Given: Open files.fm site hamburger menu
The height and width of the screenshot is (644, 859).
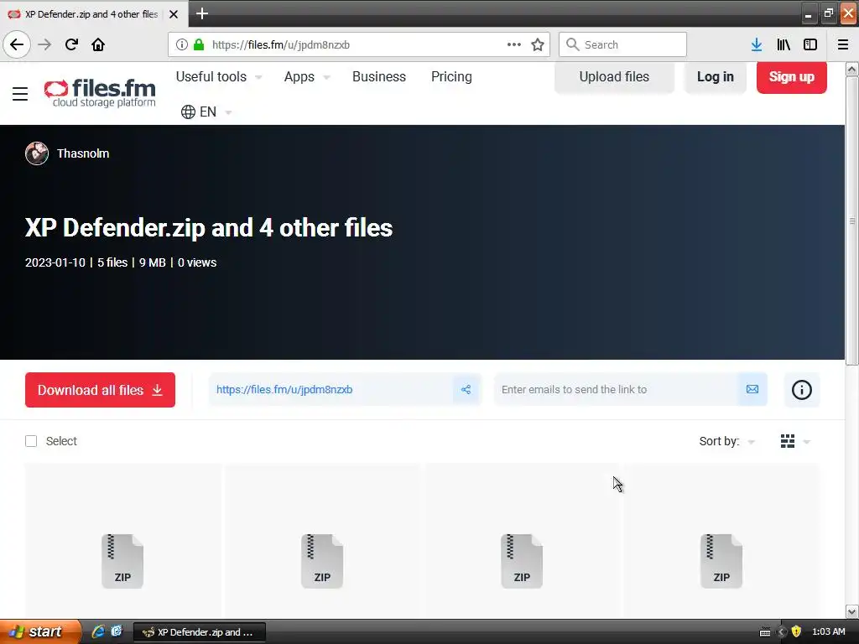Looking at the screenshot, I should [20, 94].
